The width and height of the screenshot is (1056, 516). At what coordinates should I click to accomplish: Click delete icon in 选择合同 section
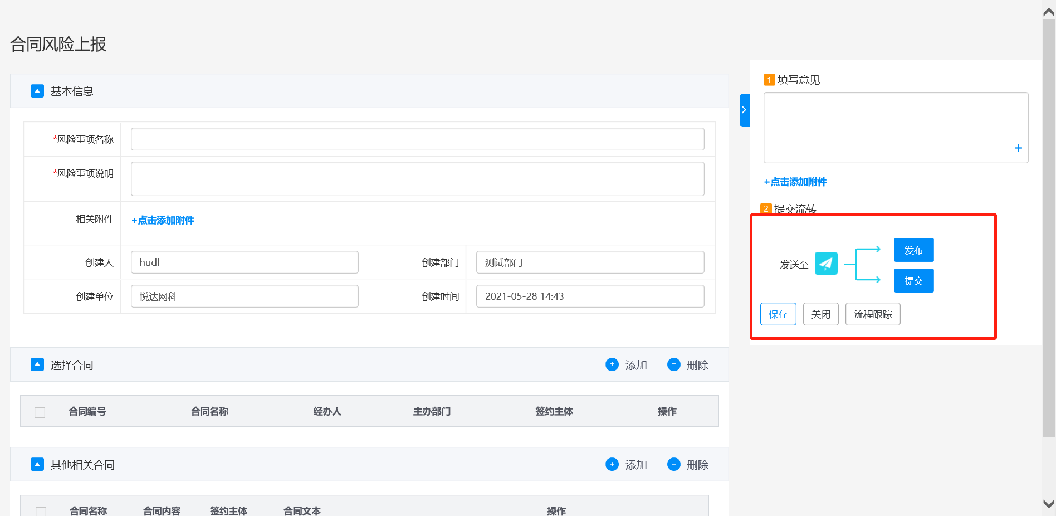click(673, 364)
